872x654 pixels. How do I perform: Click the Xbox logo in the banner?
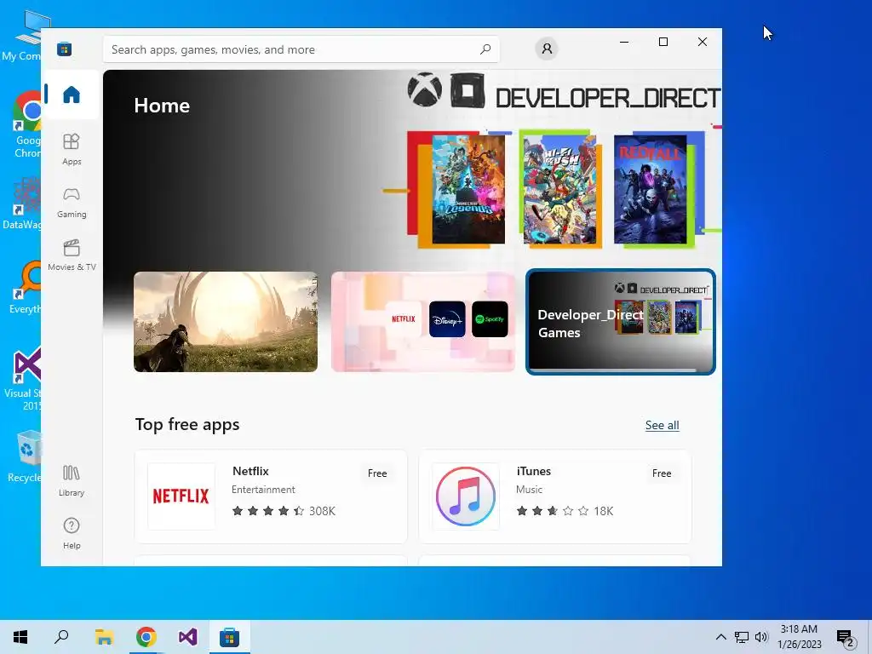(424, 89)
